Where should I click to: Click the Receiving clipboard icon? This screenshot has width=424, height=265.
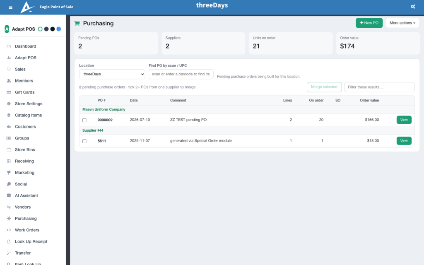pyautogui.click(x=9, y=161)
